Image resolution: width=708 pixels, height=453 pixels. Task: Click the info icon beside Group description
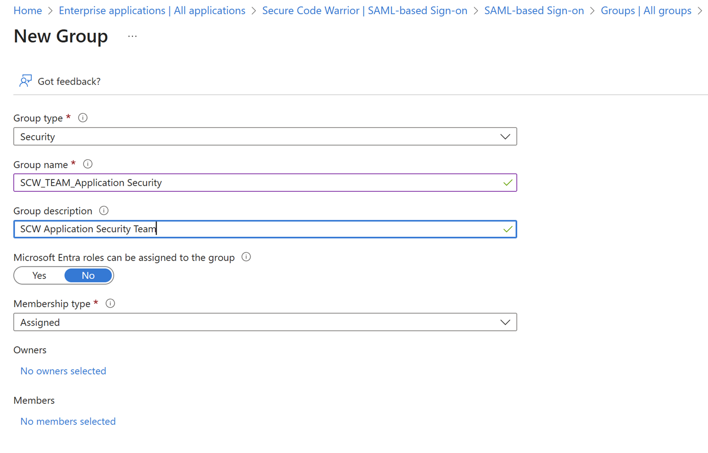tap(103, 211)
